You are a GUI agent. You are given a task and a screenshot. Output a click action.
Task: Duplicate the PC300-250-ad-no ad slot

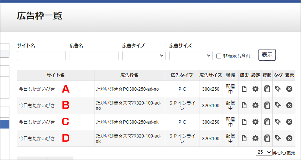click(x=267, y=89)
